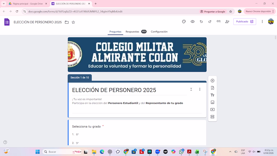Add a video to the form

tap(213, 109)
